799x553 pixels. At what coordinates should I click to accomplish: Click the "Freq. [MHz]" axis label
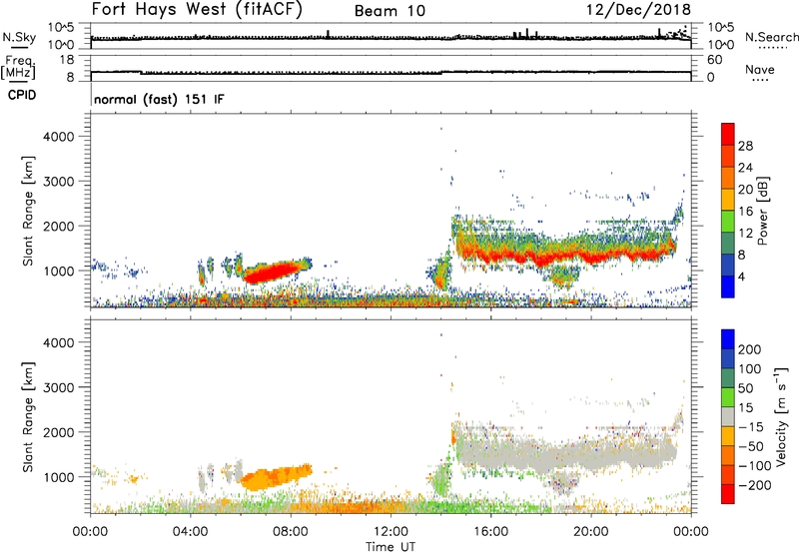(18, 68)
